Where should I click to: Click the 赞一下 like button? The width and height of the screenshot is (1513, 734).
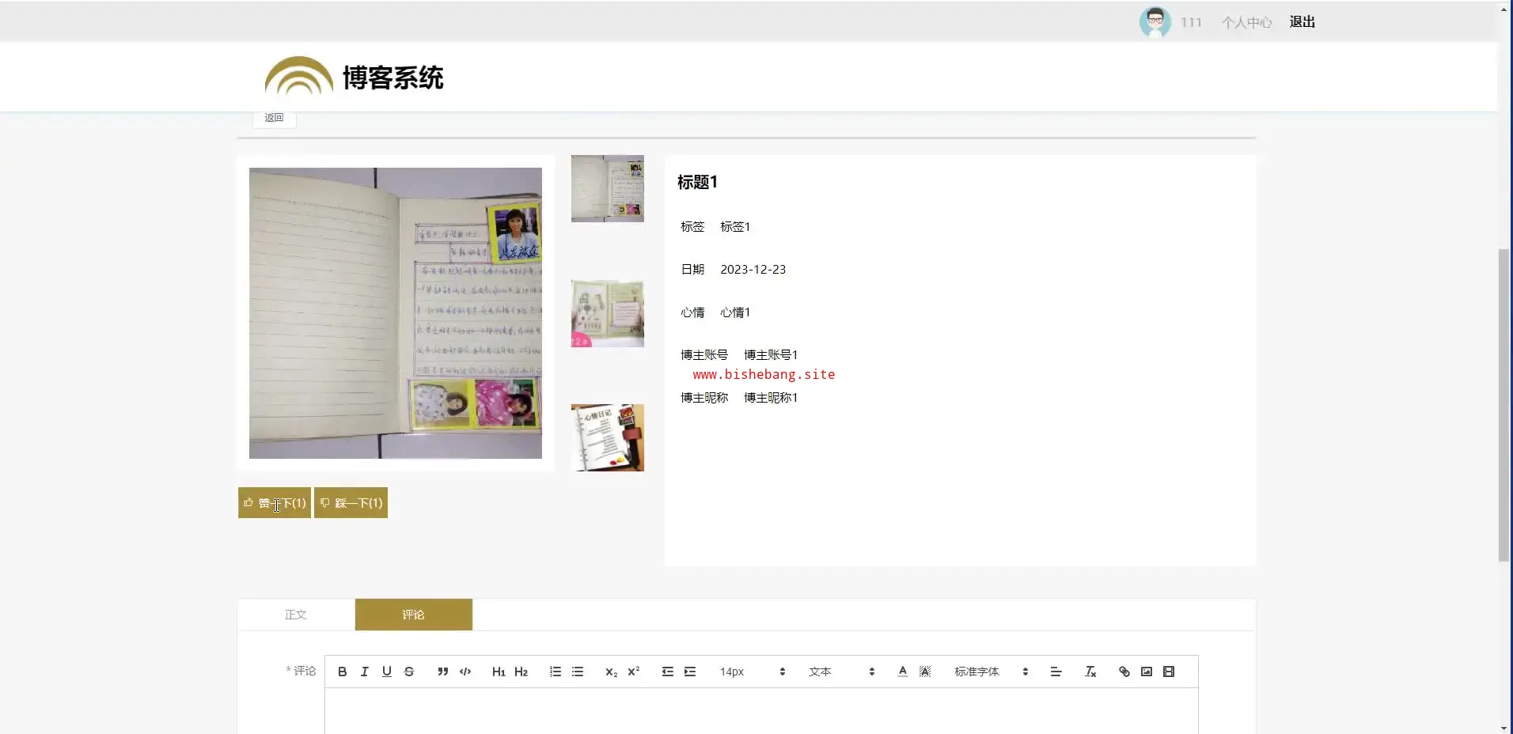pyautogui.click(x=275, y=503)
